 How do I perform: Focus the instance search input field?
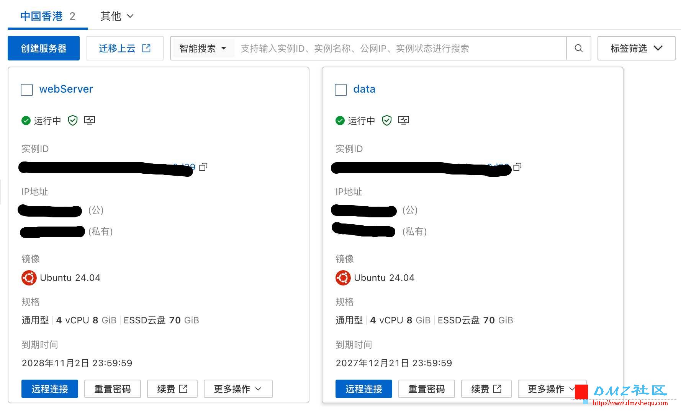point(401,48)
